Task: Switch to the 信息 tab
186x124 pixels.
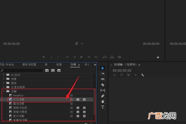Action: [x=59, y=64]
